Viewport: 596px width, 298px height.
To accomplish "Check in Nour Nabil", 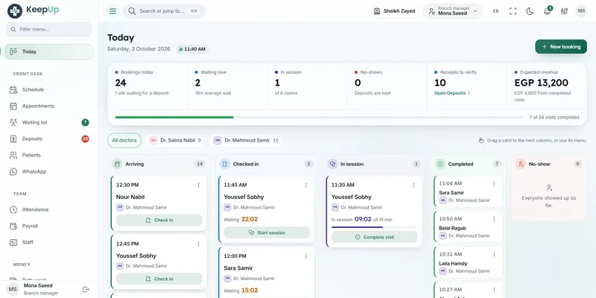I will (x=159, y=220).
